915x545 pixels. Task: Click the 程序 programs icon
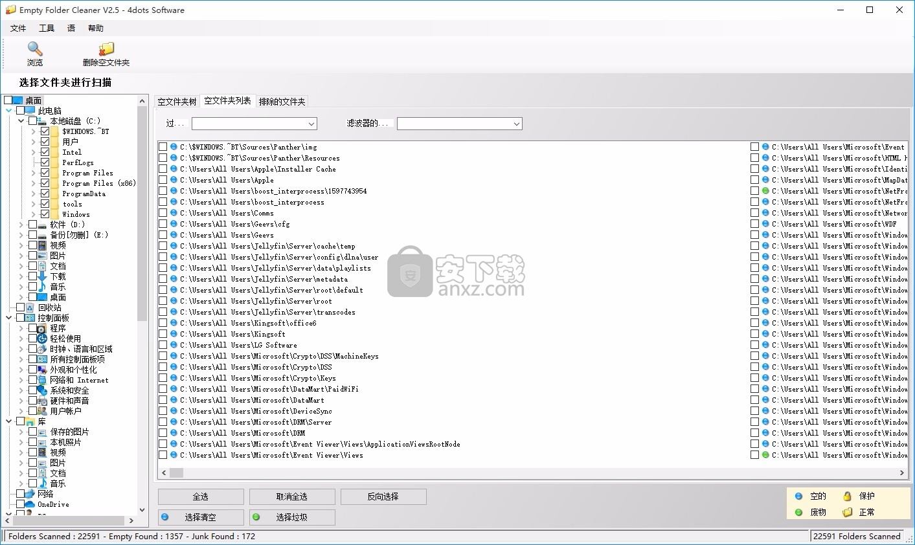coord(42,328)
